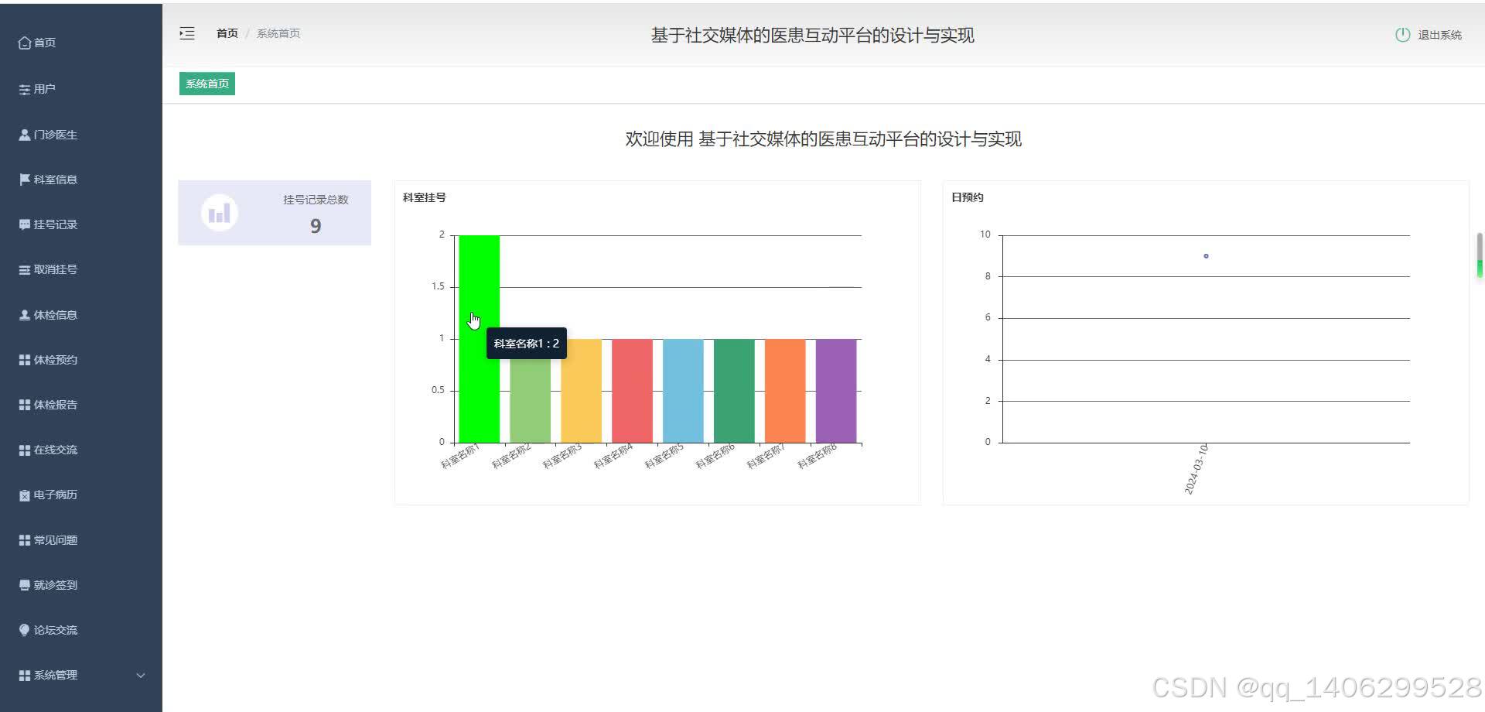Click the 挂号记录总数 value 9
This screenshot has width=1485, height=712.
pos(316,226)
